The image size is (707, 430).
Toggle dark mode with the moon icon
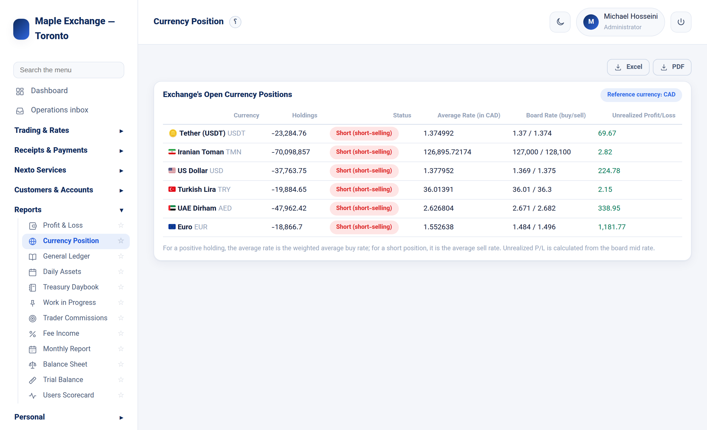[x=560, y=22]
